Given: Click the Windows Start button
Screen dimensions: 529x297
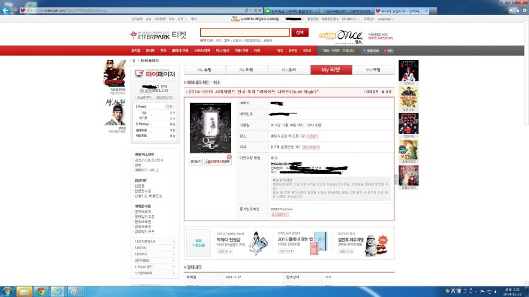Looking at the screenshot, I should tap(7, 292).
